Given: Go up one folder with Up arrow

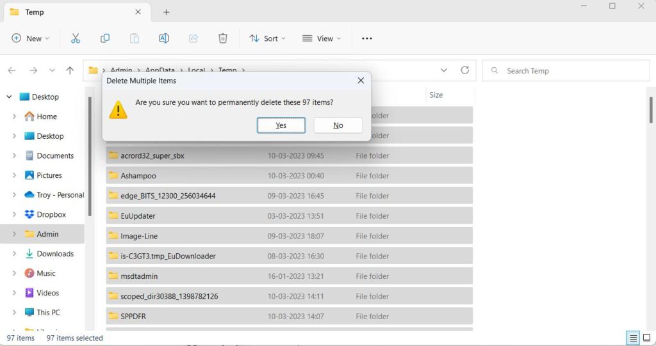Looking at the screenshot, I should [x=70, y=70].
